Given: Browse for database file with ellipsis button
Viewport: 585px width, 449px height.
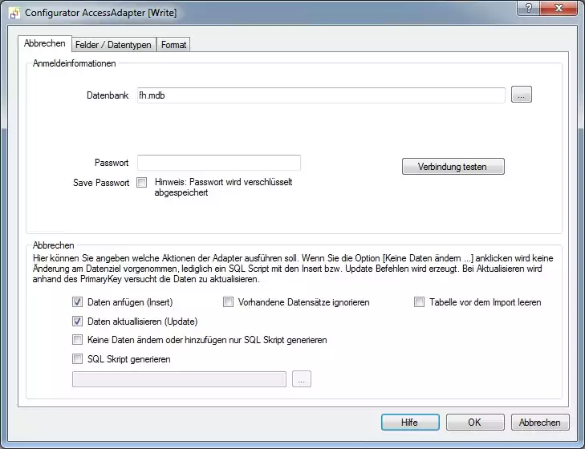Looking at the screenshot, I should pos(521,95).
